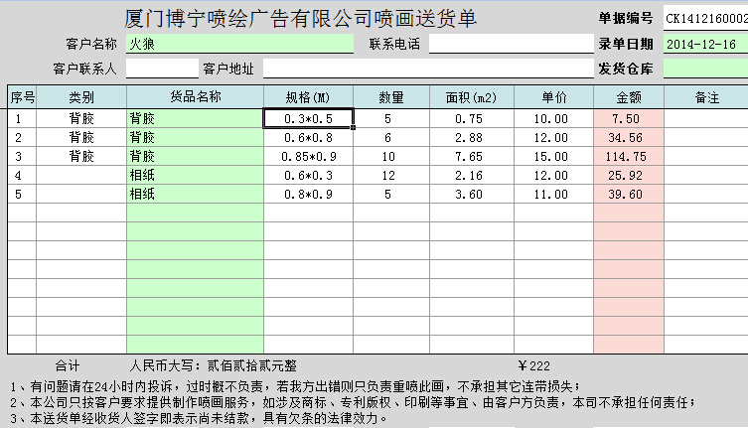Select area cell 0.75
The width and height of the screenshot is (748, 428).
coord(472,118)
